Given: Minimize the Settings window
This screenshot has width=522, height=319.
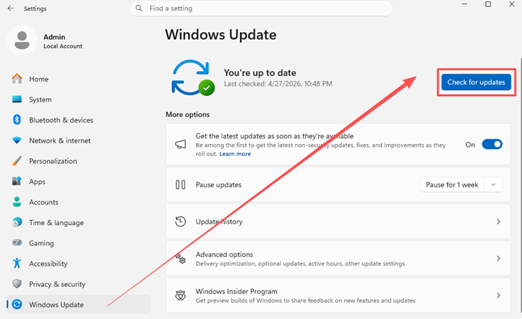Looking at the screenshot, I should coord(465,4).
